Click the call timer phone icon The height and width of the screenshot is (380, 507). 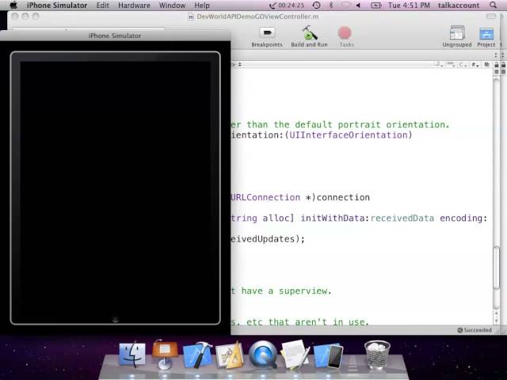pos(273,6)
